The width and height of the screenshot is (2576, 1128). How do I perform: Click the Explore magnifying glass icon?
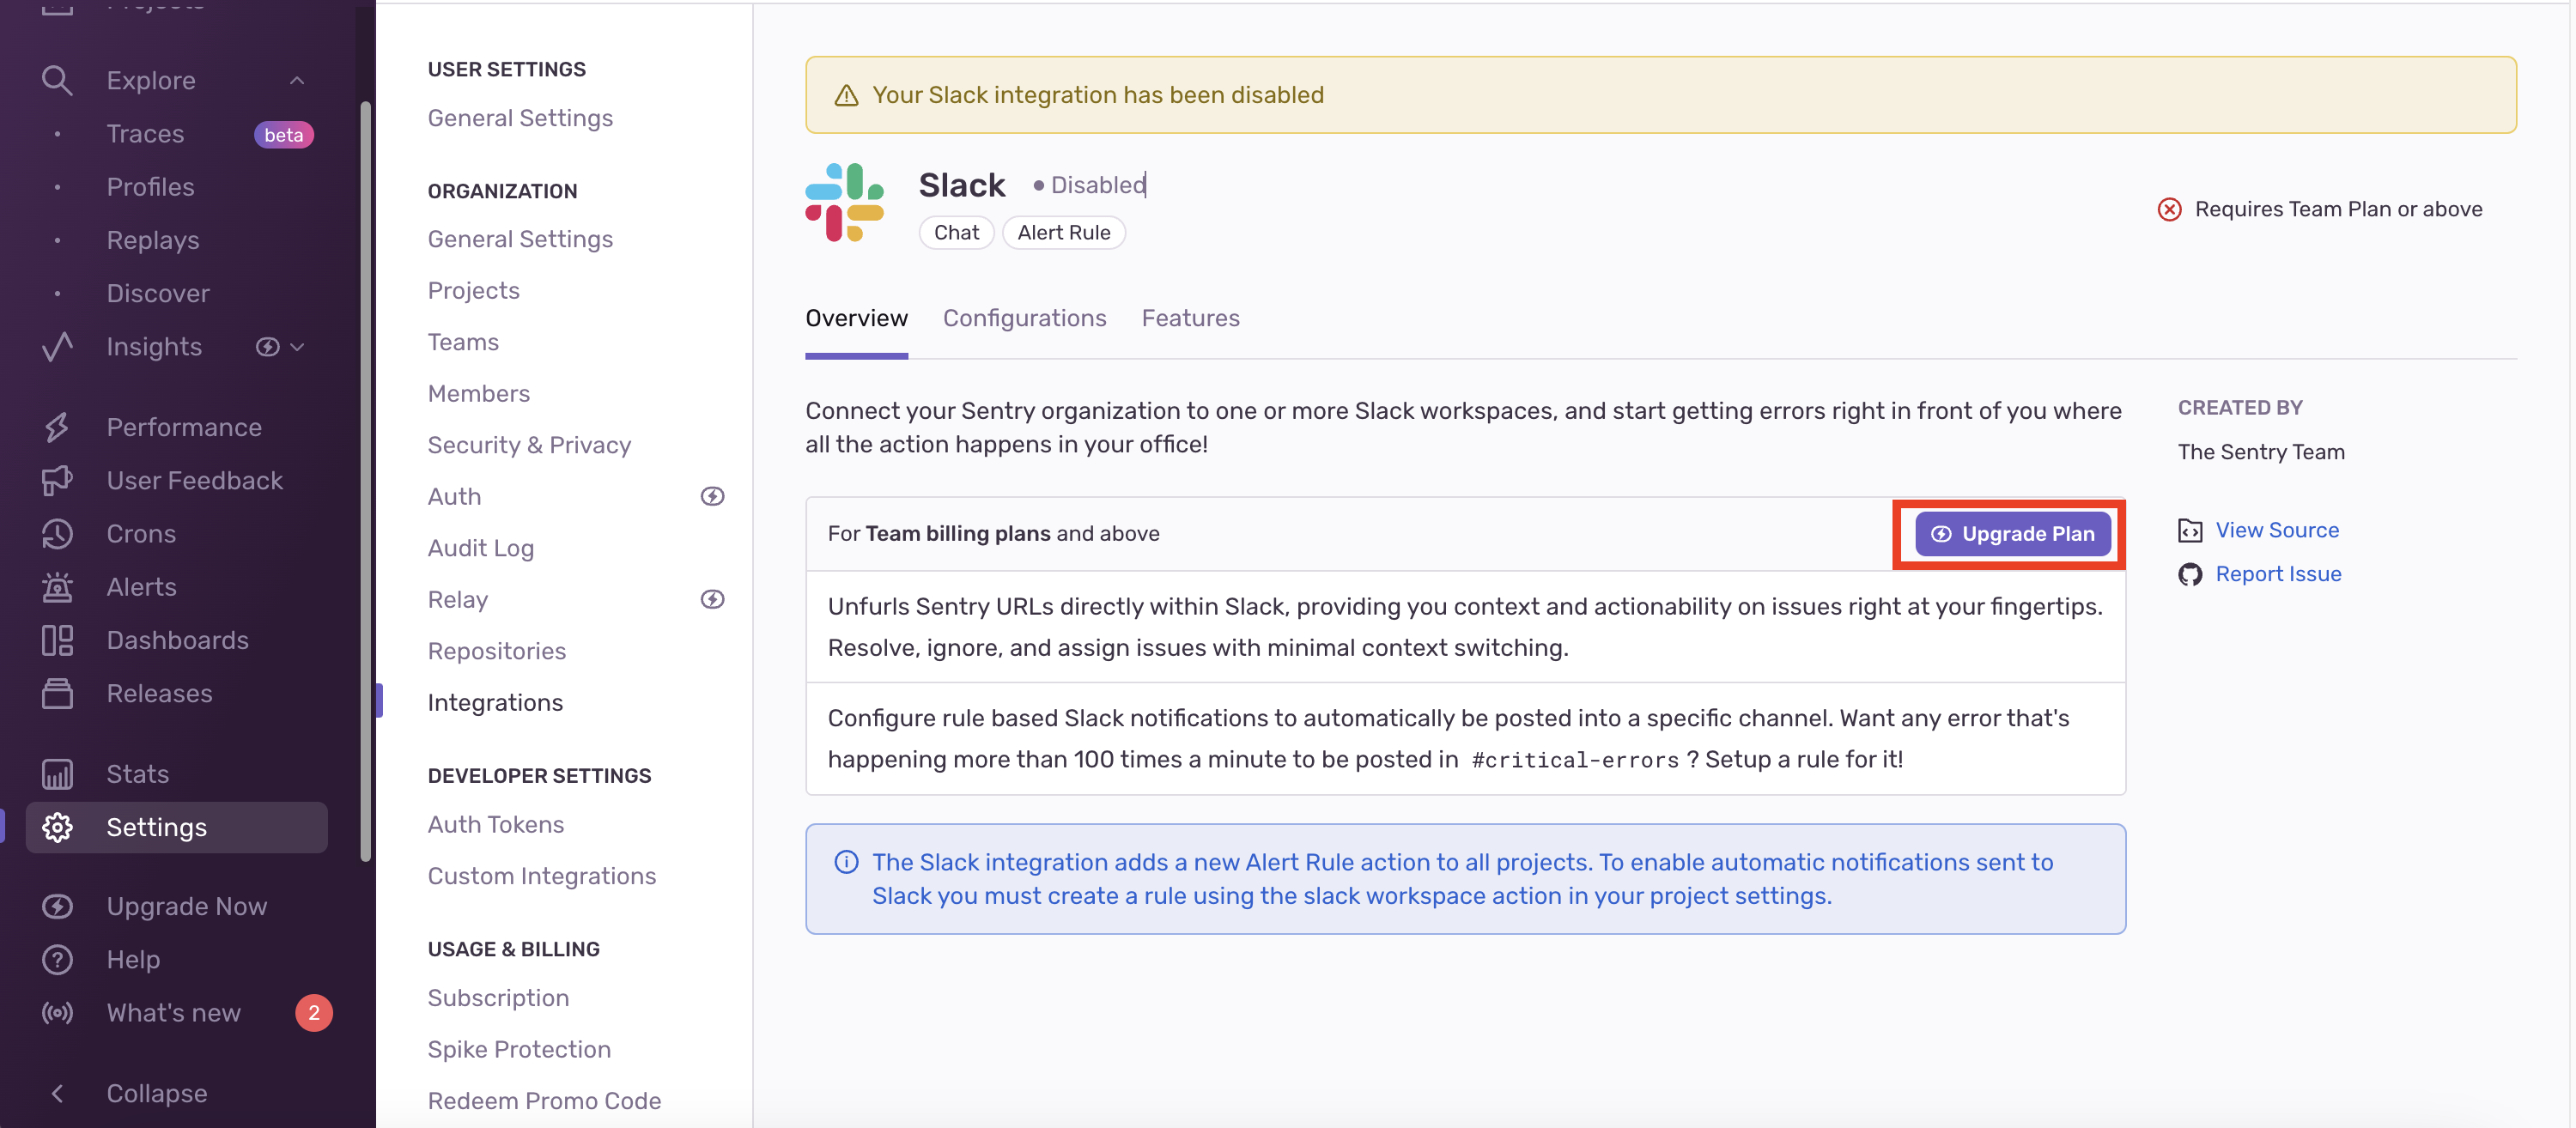57,80
